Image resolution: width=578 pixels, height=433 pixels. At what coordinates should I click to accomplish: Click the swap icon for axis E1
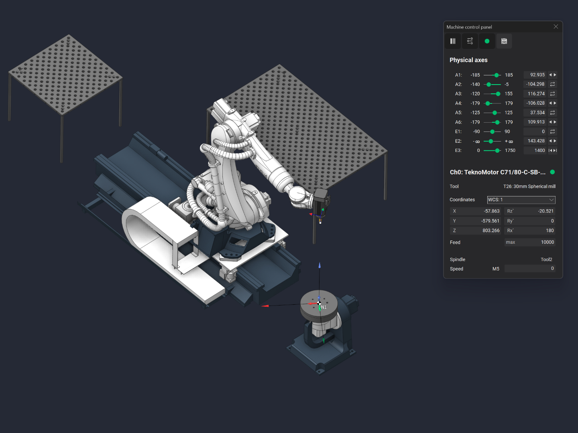point(552,132)
